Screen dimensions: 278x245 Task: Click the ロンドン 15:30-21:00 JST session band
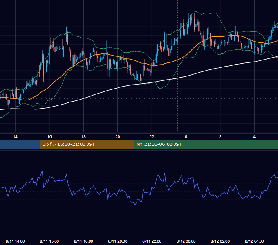tap(87, 144)
